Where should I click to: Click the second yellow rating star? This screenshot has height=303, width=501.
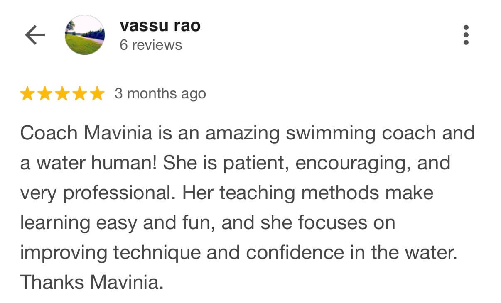45,94
